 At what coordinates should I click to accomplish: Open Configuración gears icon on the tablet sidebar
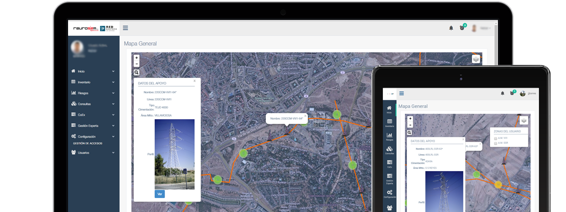(389, 193)
